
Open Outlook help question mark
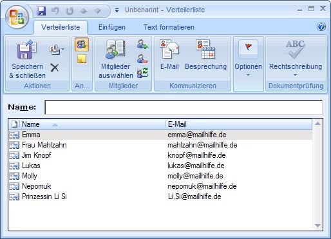pos(321,26)
